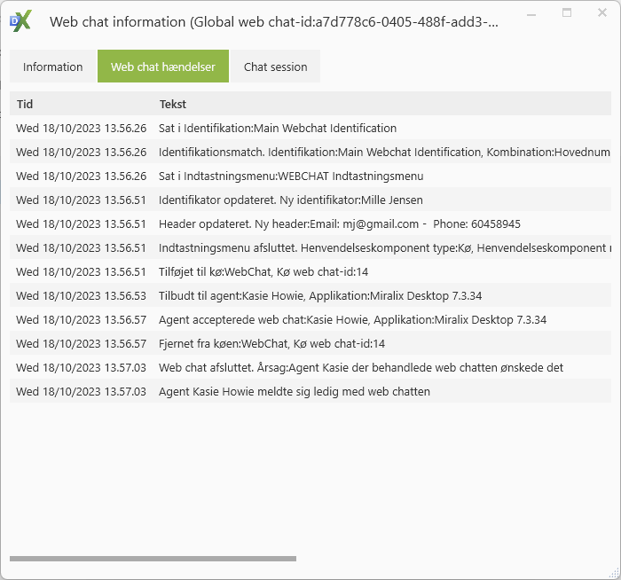Select the 'Tilbudt til agent' row
The height and width of the screenshot is (580, 621).
pos(319,295)
